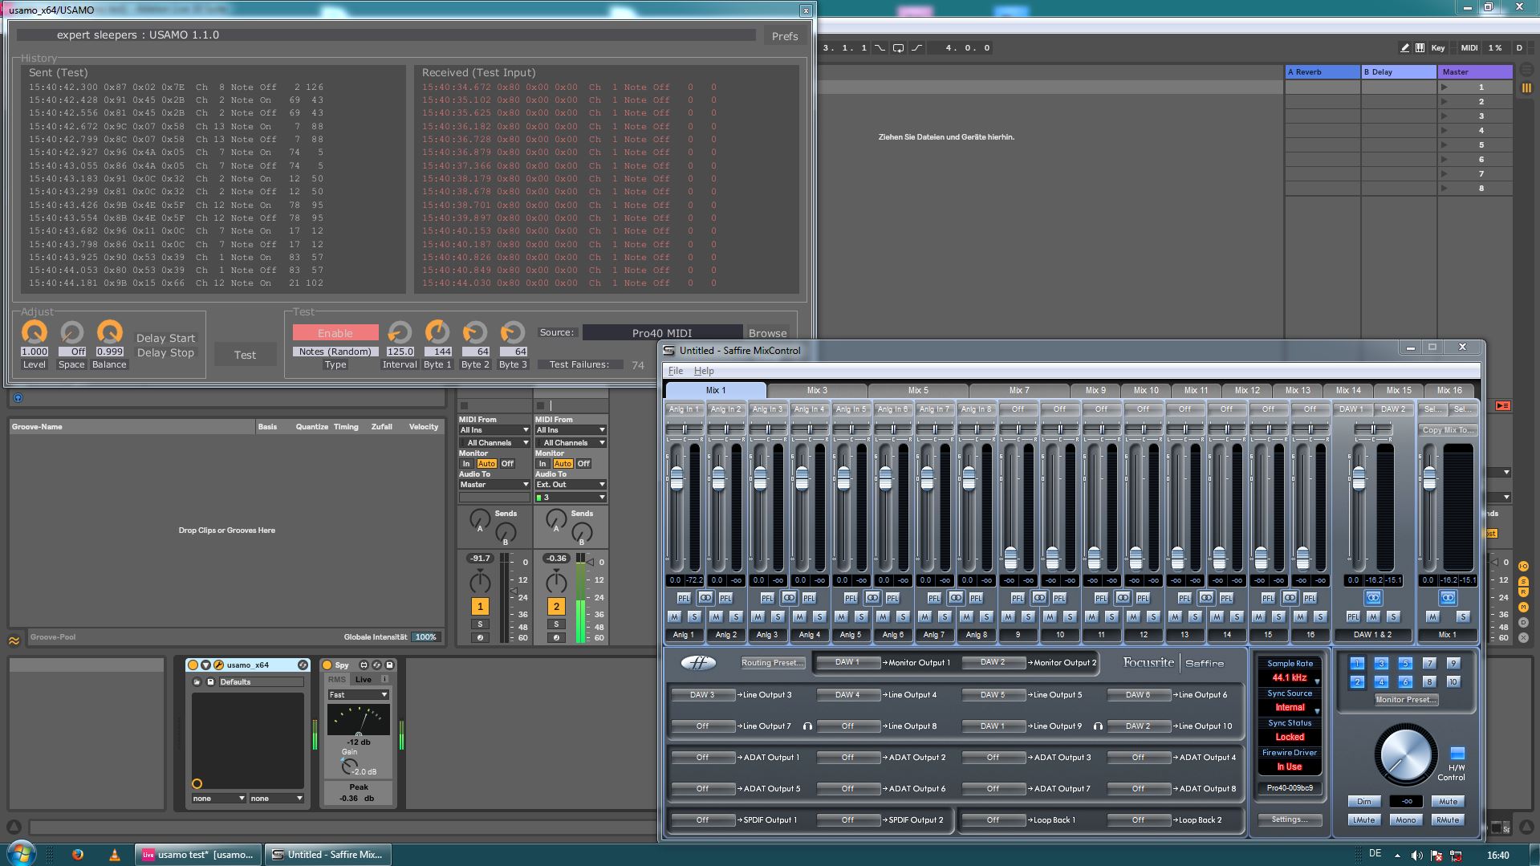Open track 1 Audio To Master dropdown

pos(494,485)
